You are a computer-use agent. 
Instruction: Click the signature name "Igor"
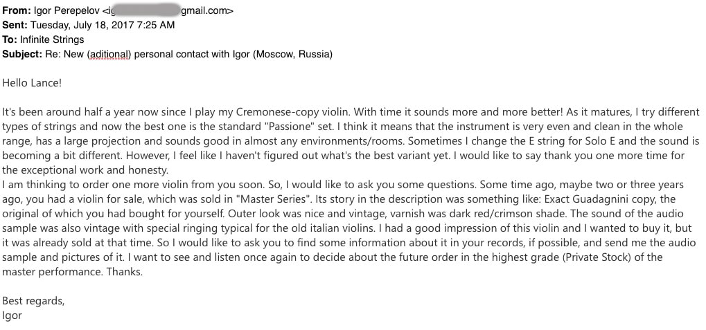12,315
